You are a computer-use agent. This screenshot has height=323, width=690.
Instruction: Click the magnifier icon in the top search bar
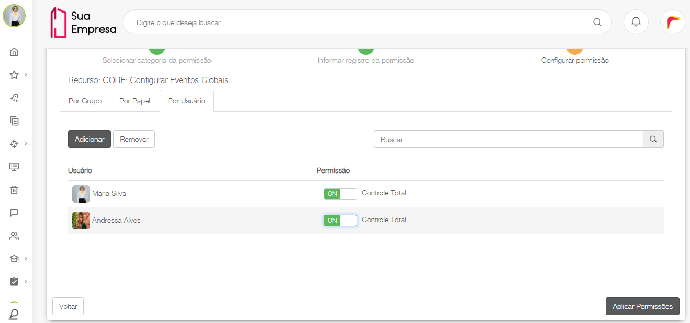pyautogui.click(x=597, y=22)
